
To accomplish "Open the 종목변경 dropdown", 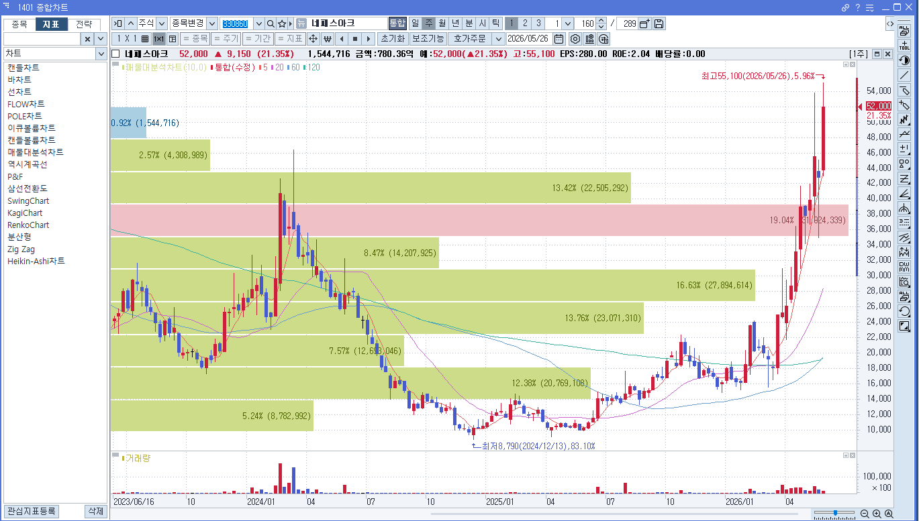I will pyautogui.click(x=212, y=23).
